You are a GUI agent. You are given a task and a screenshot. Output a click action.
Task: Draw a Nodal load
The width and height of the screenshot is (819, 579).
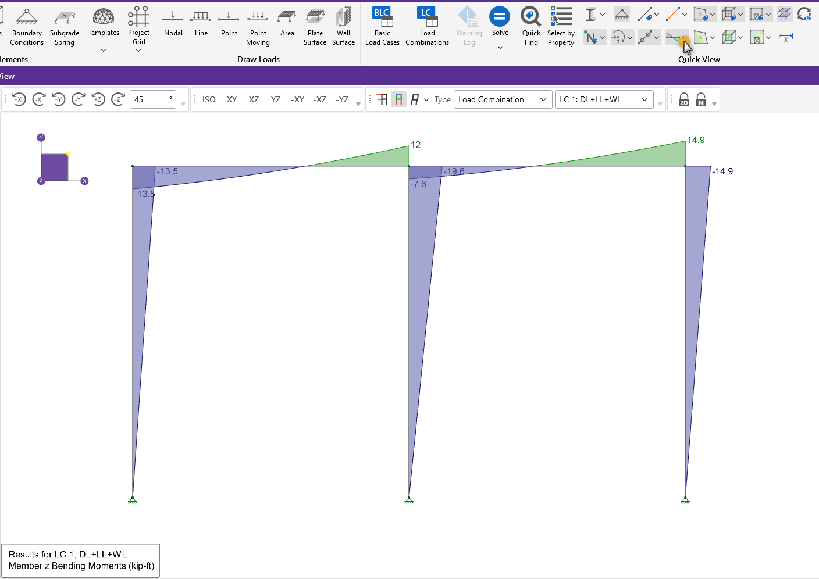point(173,23)
